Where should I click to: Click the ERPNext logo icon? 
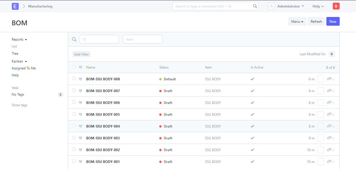point(15,6)
